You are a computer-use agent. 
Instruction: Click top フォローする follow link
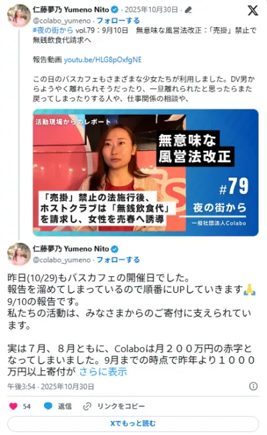(118, 21)
